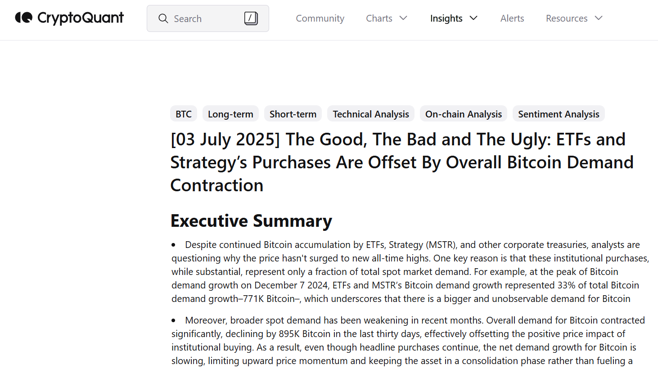Go to Alerts
This screenshot has height=369, width=658.
tap(512, 18)
